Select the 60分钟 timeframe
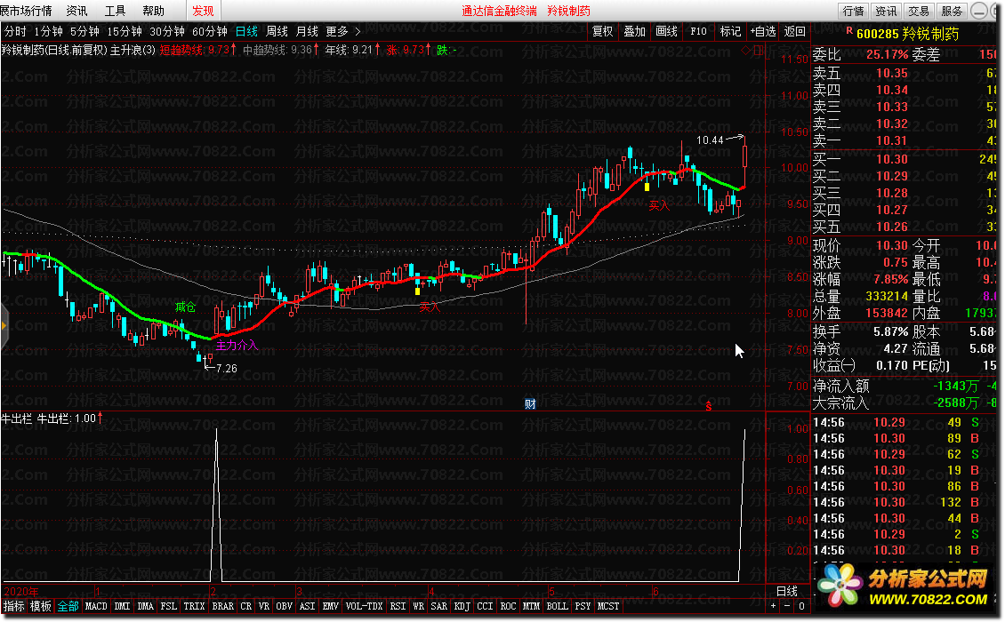Viewport: 1005px width, 622px height. pyautogui.click(x=210, y=31)
